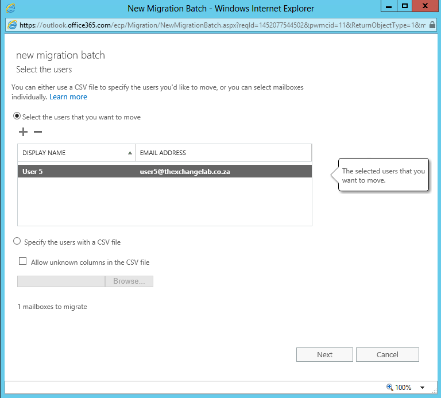Click the Browse... button
Screen dimensions: 441x398
tap(129, 281)
